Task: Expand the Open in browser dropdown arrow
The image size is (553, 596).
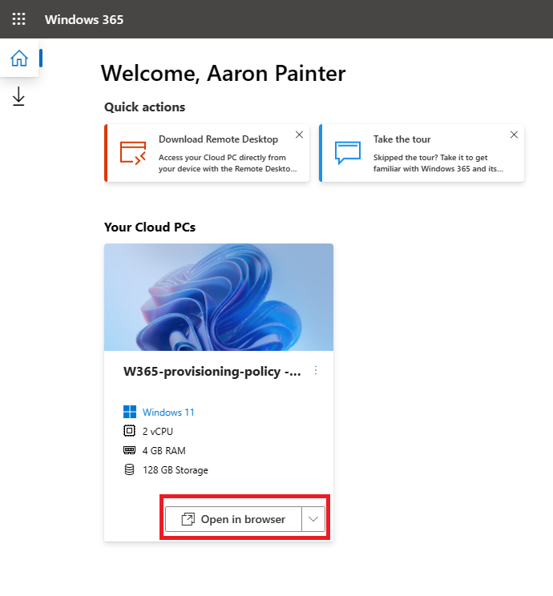Action: (x=313, y=519)
